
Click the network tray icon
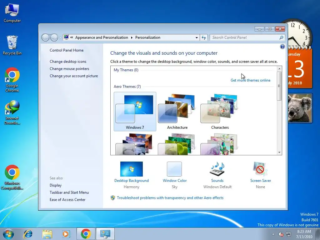point(288,234)
